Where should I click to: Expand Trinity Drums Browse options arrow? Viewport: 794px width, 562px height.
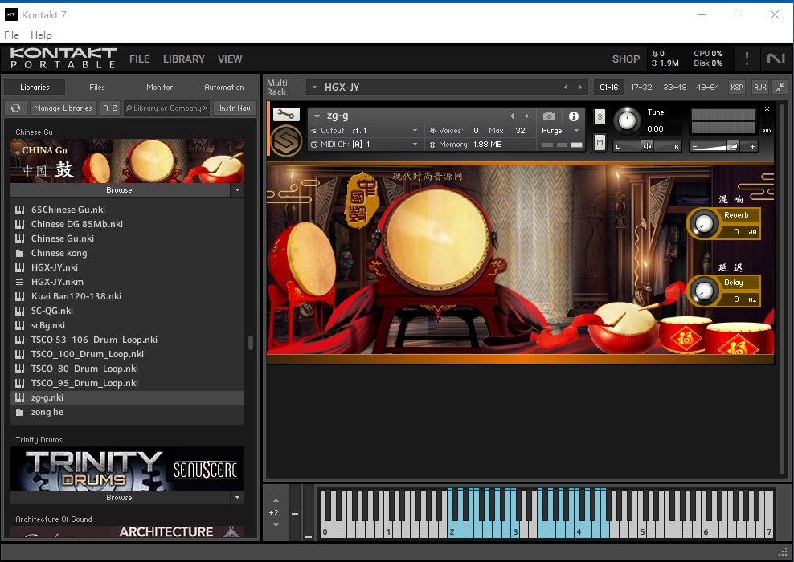click(x=237, y=497)
